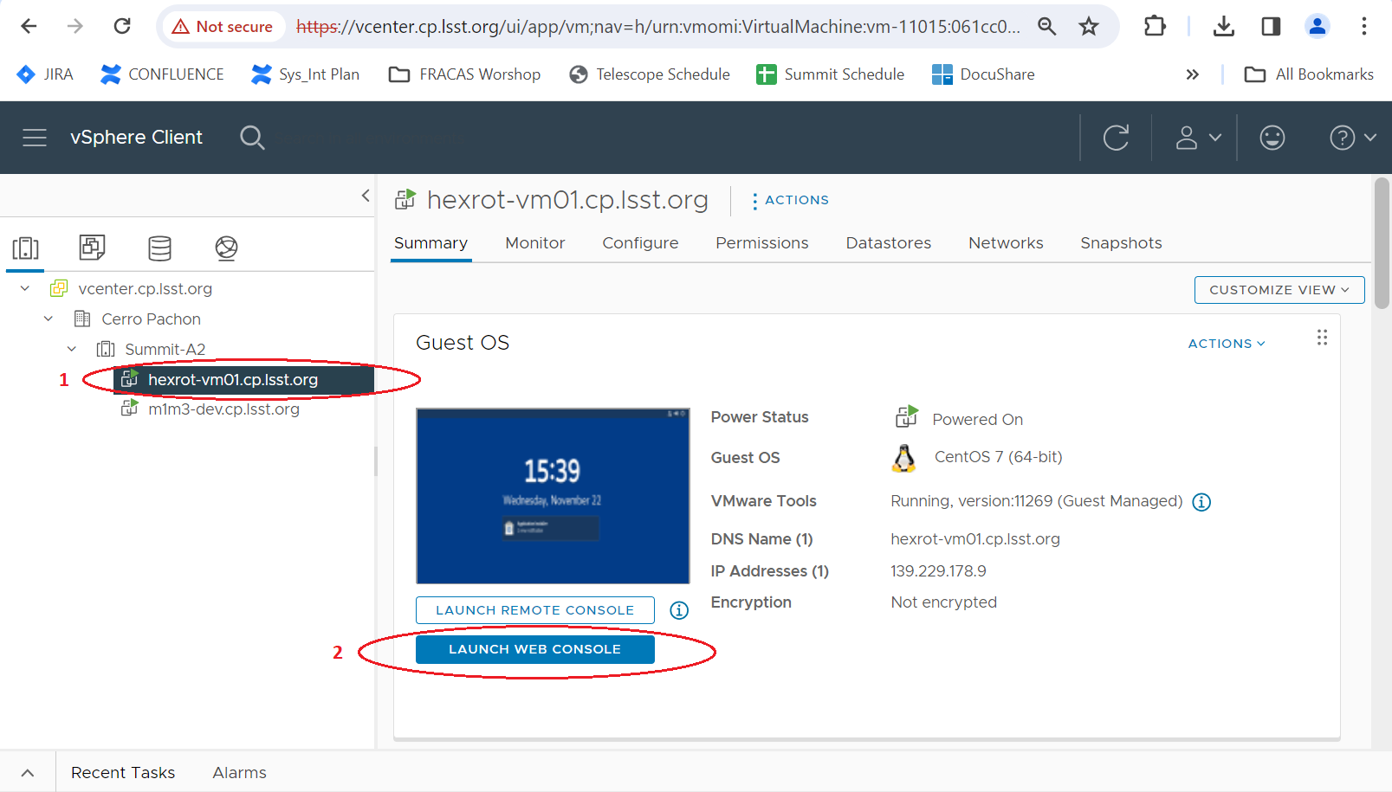The height and width of the screenshot is (792, 1392).
Task: Collapse the Cerro Pachon tree node
Action: pyautogui.click(x=49, y=319)
